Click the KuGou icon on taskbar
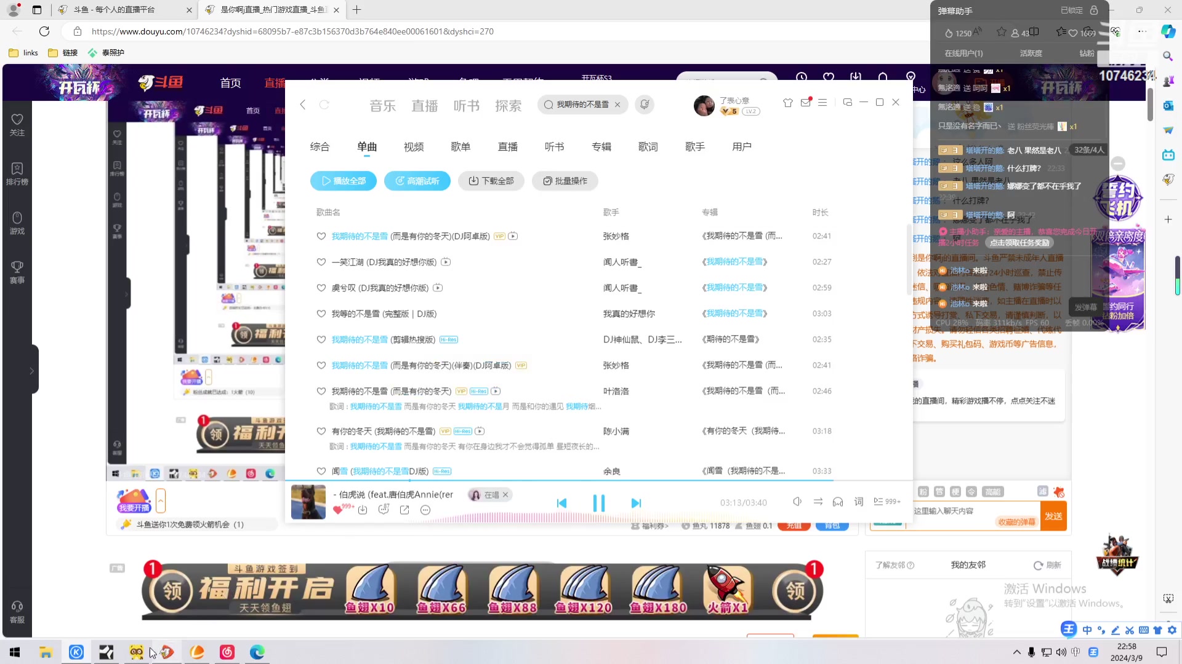The height and width of the screenshot is (664, 1182). click(76, 652)
